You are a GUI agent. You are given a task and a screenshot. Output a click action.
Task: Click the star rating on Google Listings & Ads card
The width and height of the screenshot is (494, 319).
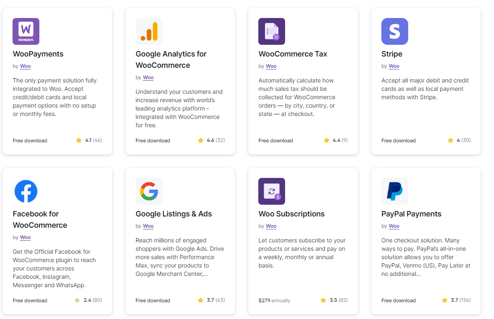point(201,300)
